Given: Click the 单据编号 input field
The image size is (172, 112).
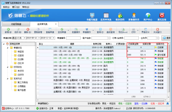Looking at the screenshot, I should 73,38.
